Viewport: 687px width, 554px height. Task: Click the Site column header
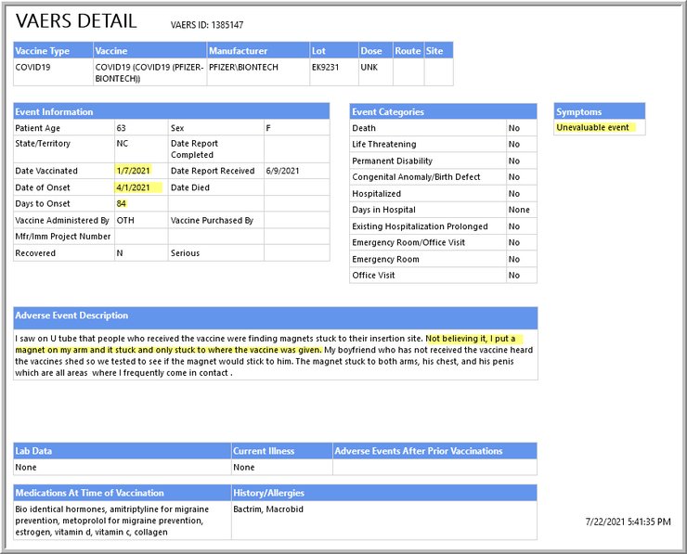[x=438, y=50]
